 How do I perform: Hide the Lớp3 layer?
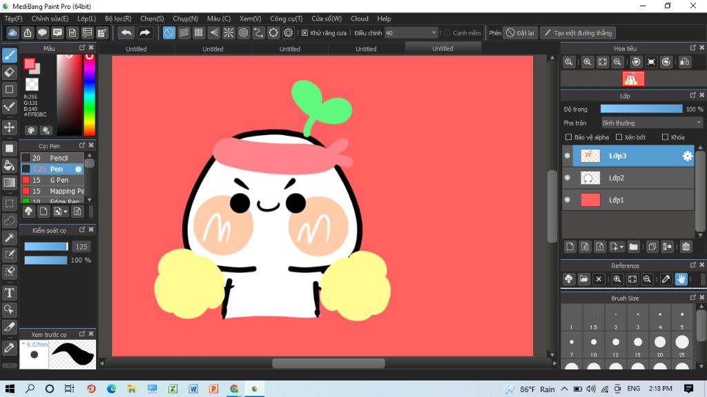pos(568,156)
